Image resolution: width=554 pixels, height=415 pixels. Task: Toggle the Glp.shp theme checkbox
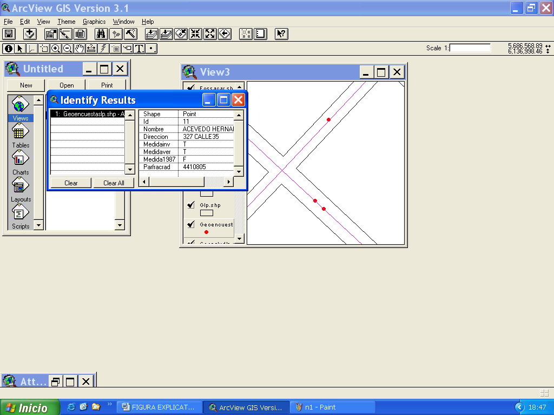[191, 205]
